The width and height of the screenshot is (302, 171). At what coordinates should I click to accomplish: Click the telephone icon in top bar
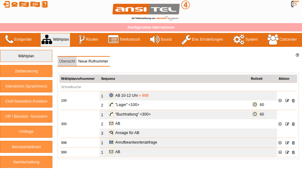click(14, 4)
